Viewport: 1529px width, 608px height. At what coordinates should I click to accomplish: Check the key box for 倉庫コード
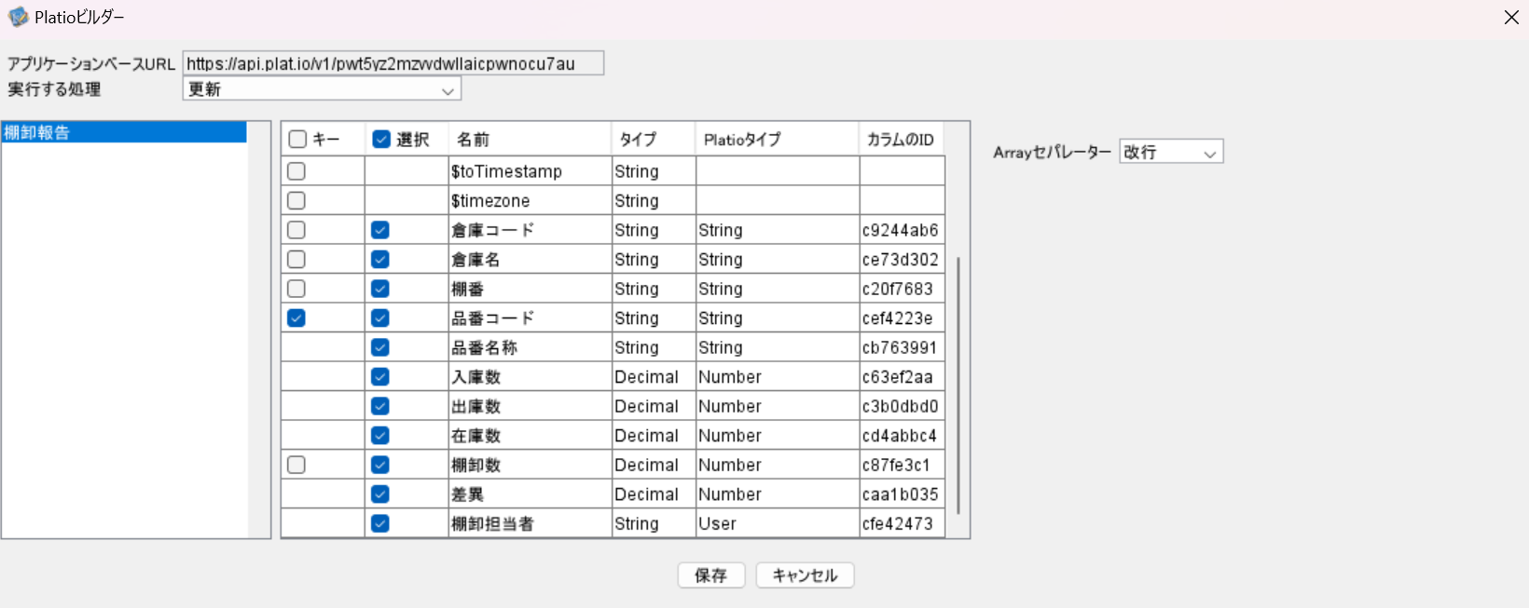296,230
